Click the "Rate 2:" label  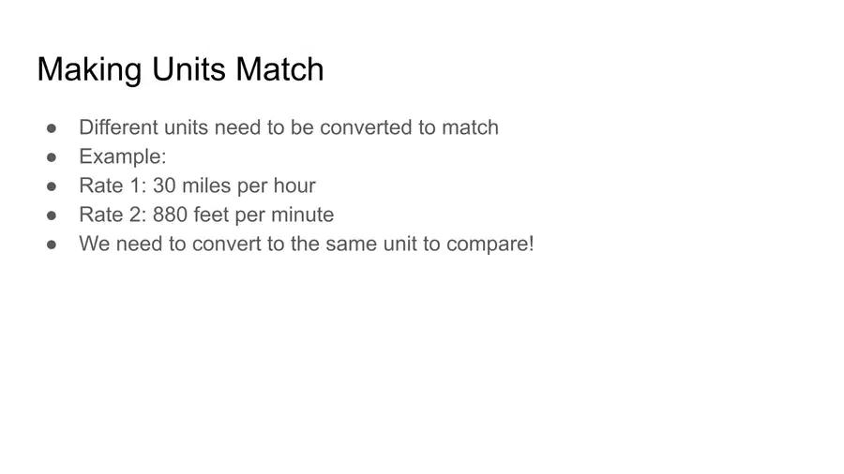pyautogui.click(x=113, y=215)
